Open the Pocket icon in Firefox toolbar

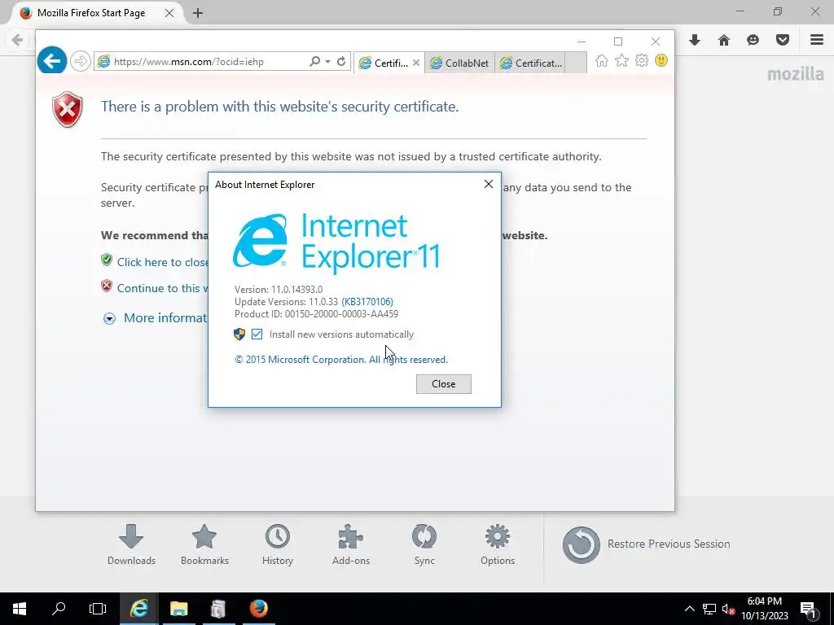tap(783, 40)
